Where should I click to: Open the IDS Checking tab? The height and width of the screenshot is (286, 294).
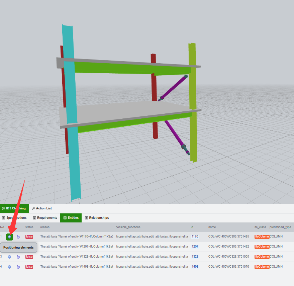click(14, 208)
